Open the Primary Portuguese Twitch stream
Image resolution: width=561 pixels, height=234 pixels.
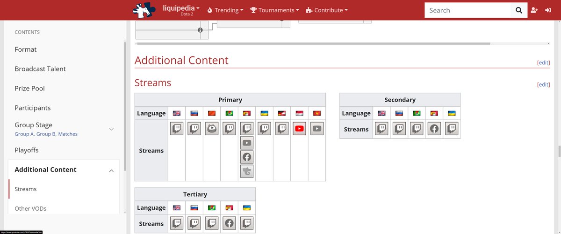(x=230, y=129)
